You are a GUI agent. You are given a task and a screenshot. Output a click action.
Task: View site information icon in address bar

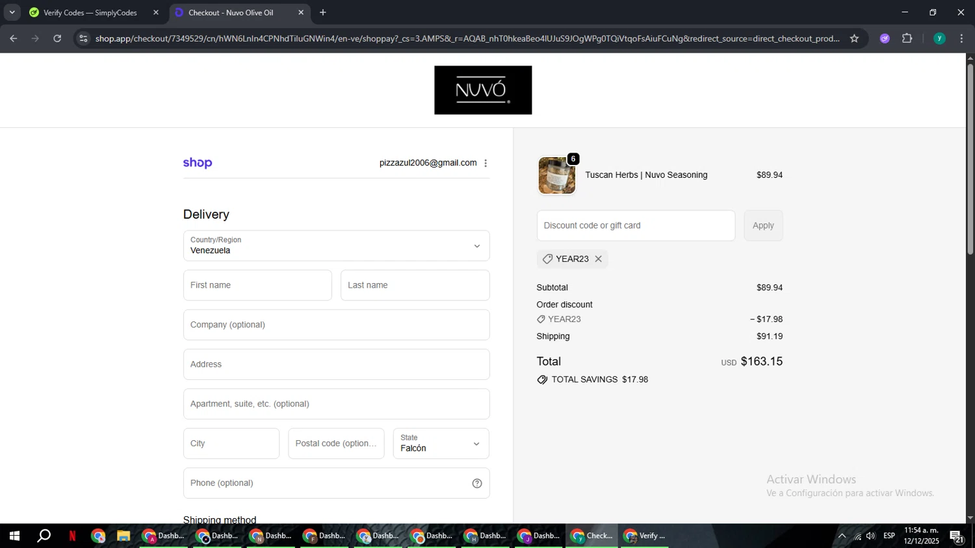[x=83, y=38]
